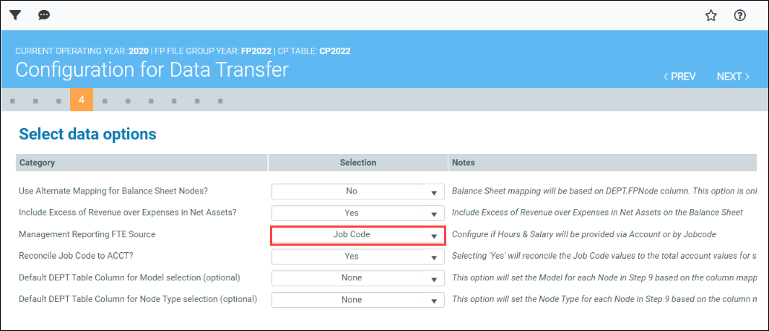Image resolution: width=769 pixels, height=331 pixels.
Task: Select the step marker right after step 4
Action: click(105, 100)
